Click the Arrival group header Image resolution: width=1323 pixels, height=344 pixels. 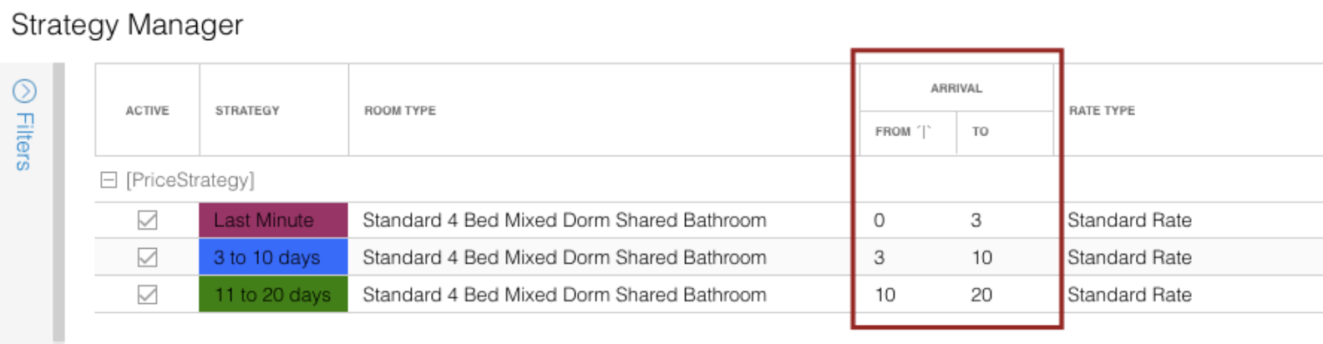coord(956,88)
